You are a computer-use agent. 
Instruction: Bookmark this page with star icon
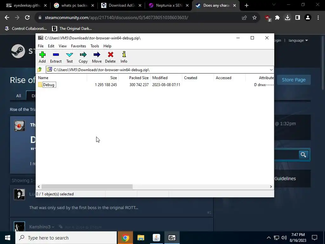255,18
